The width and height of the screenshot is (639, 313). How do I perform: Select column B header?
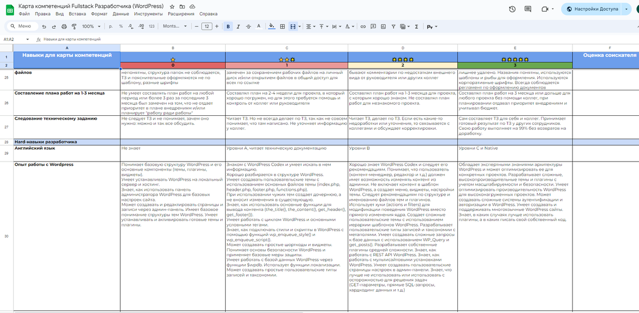pyautogui.click(x=173, y=48)
